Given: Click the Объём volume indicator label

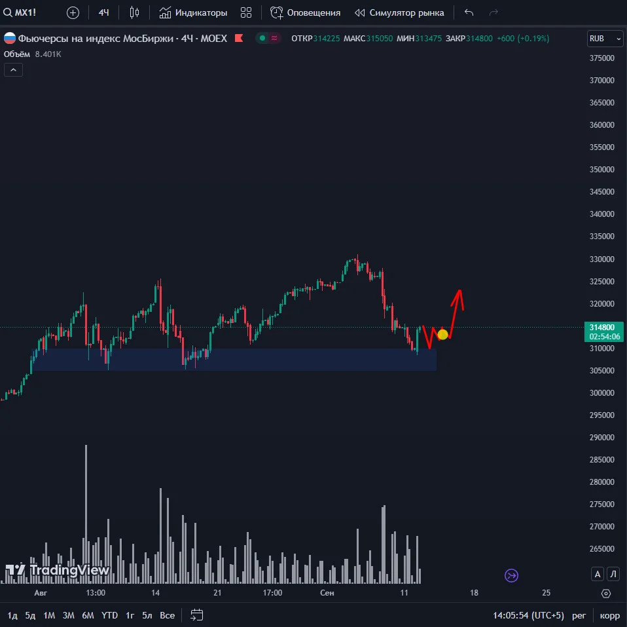Looking at the screenshot, I should click(17, 54).
